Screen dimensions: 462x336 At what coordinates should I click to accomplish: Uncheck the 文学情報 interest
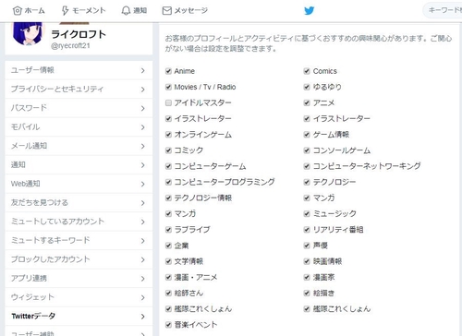(x=168, y=261)
